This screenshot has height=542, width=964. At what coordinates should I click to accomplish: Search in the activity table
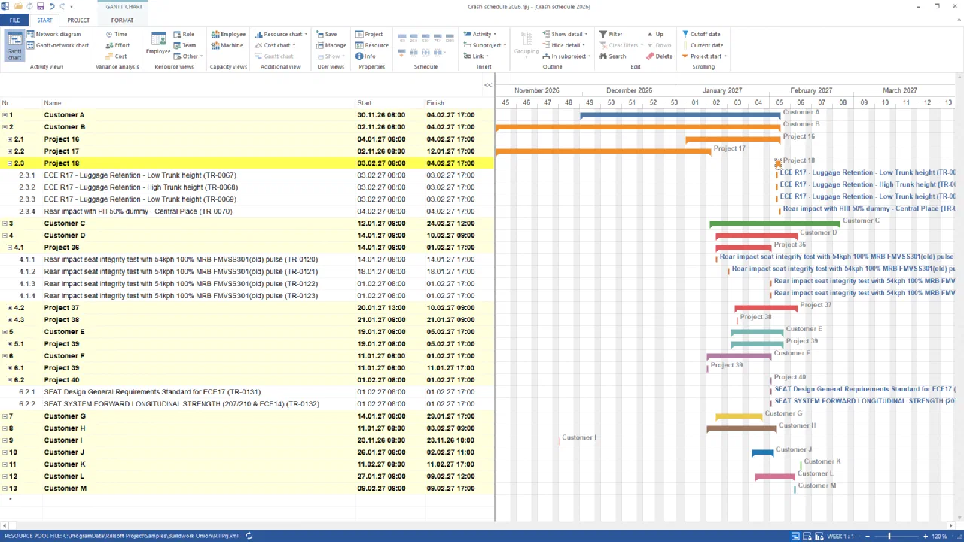612,56
